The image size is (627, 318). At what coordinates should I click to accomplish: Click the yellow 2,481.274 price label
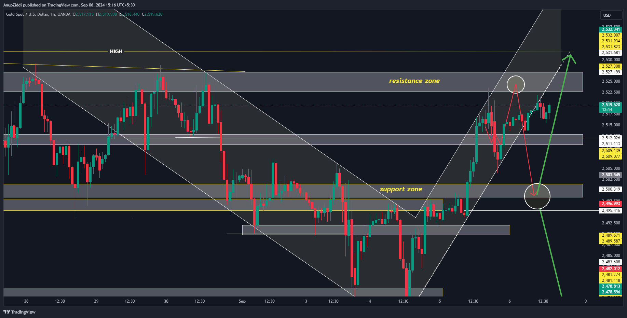(611, 275)
